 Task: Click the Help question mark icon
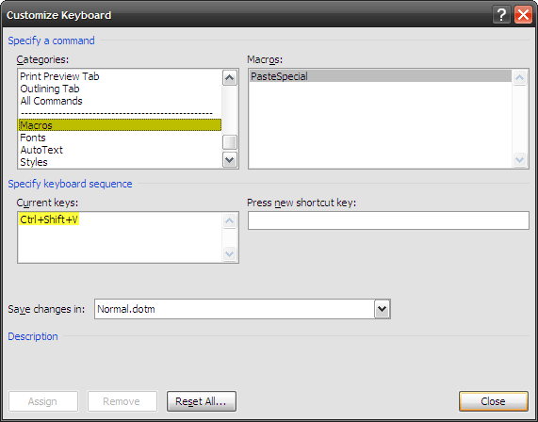click(x=501, y=15)
